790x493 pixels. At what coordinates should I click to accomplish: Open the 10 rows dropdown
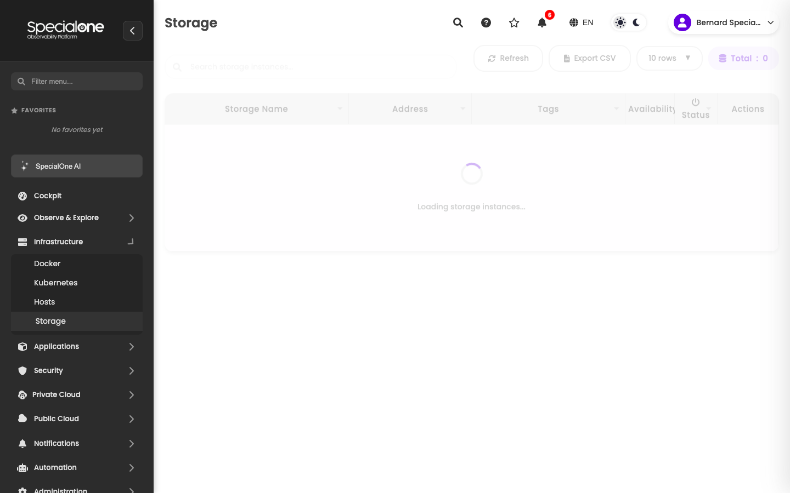pos(669,58)
